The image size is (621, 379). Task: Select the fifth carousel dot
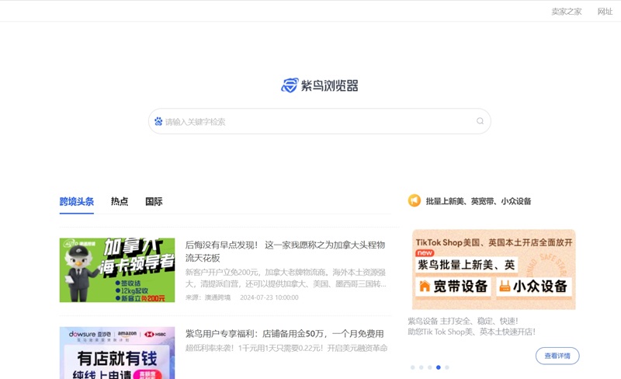(x=447, y=367)
